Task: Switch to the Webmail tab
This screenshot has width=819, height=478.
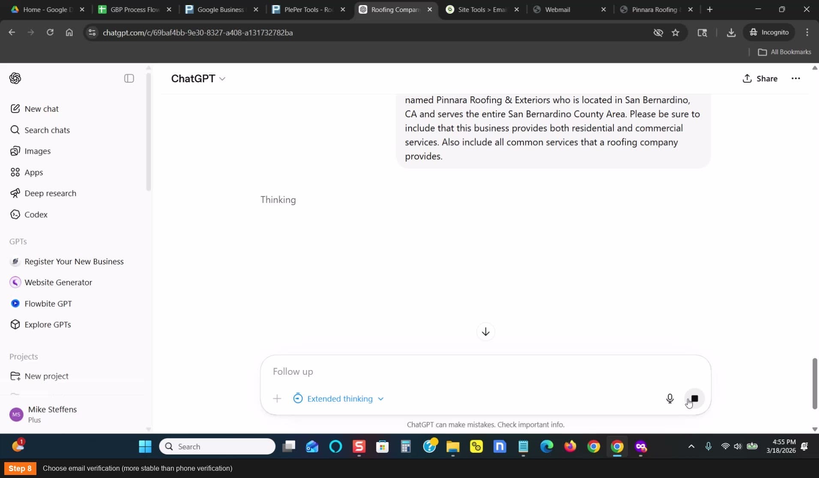Action: tap(569, 9)
